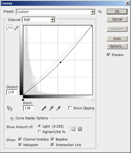The image size is (131, 153).
Task: Click the Cancel button
Action: tap(117, 19)
